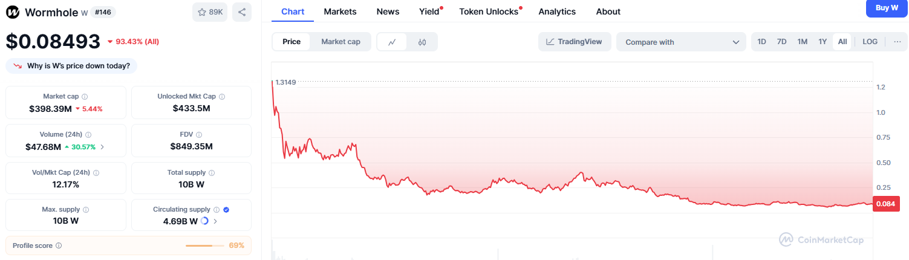This screenshot has width=909, height=260.
Task: Click the Profile score progress bar
Action: pos(204,245)
